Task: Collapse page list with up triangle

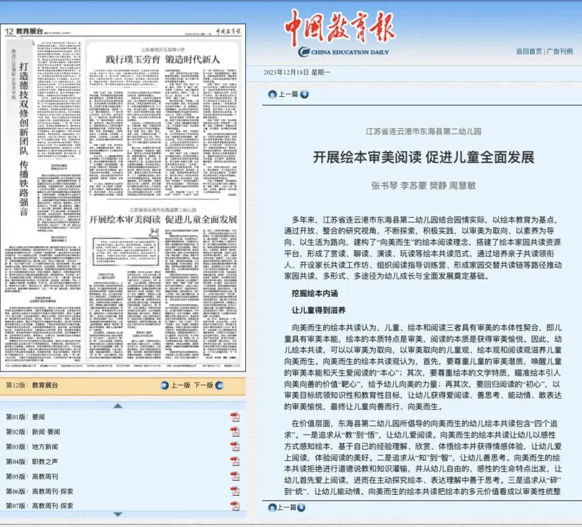Action: click(117, 406)
